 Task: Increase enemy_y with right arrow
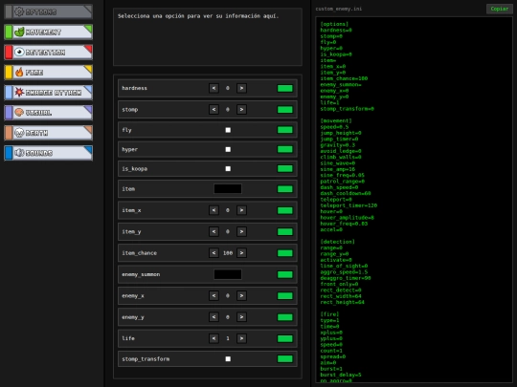point(241,317)
